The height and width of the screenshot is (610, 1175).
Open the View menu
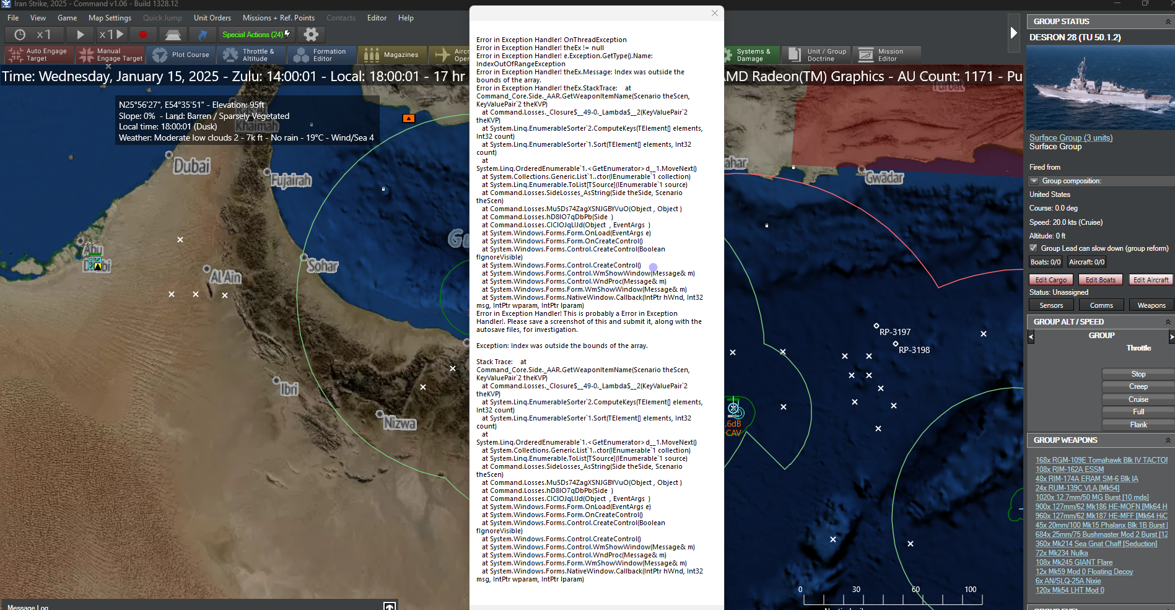(x=38, y=18)
